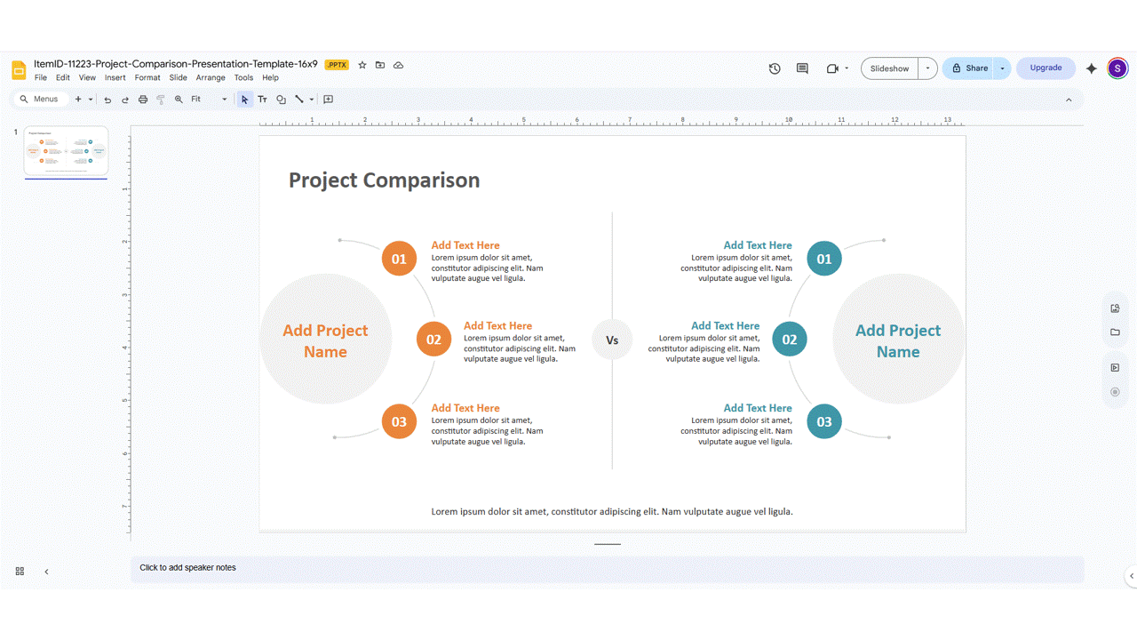Select the slide 1 thumbnail
The height and width of the screenshot is (640, 1137).
point(66,151)
